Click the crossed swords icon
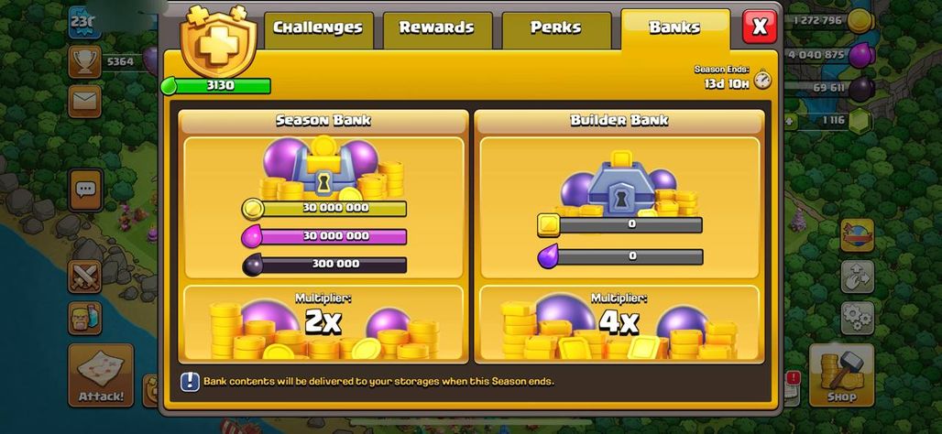The image size is (942, 434). click(x=84, y=277)
